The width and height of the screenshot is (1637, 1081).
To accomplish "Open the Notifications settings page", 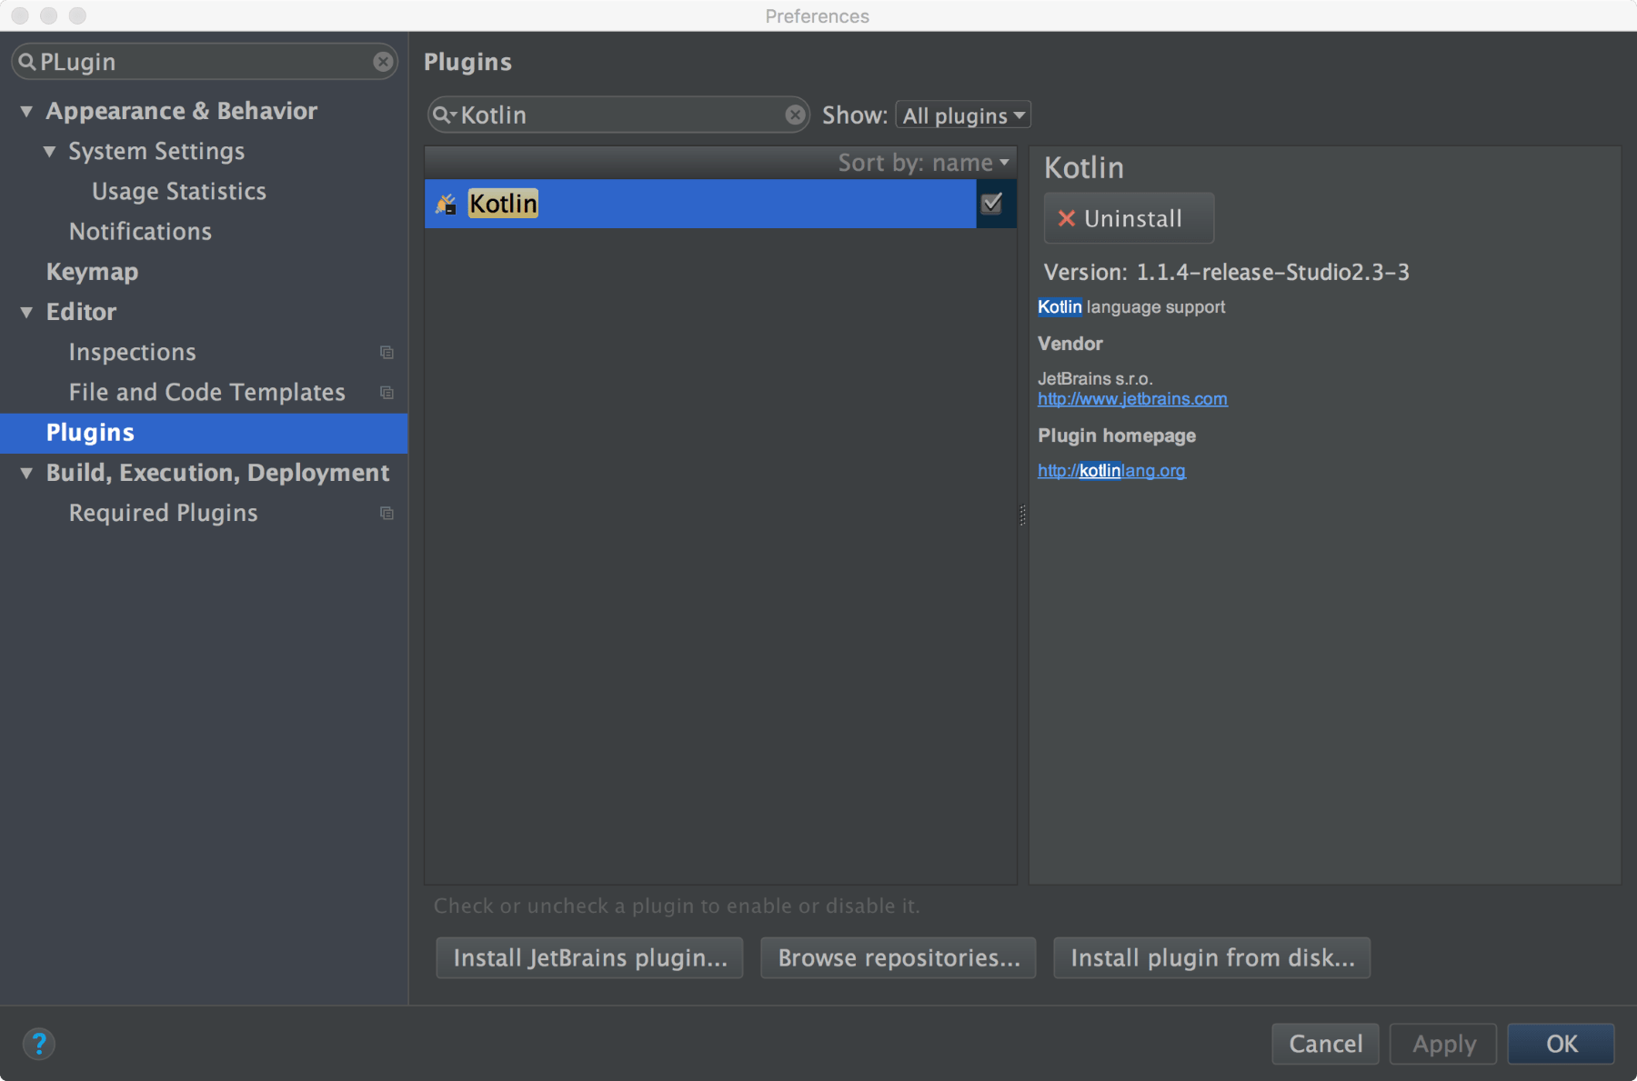I will pos(140,231).
